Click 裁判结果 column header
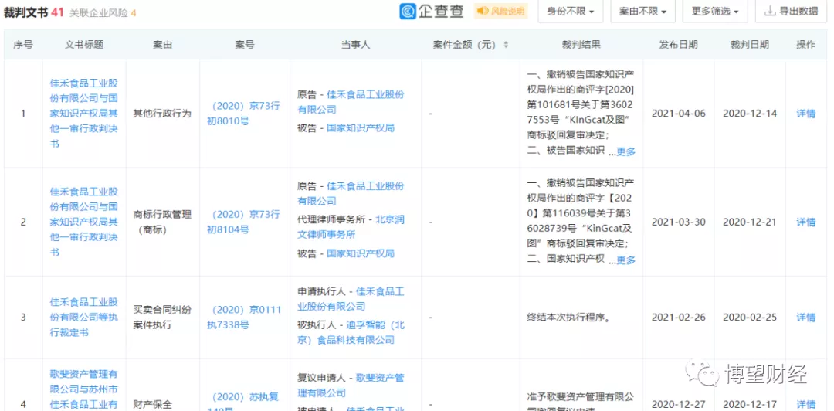 [581, 46]
